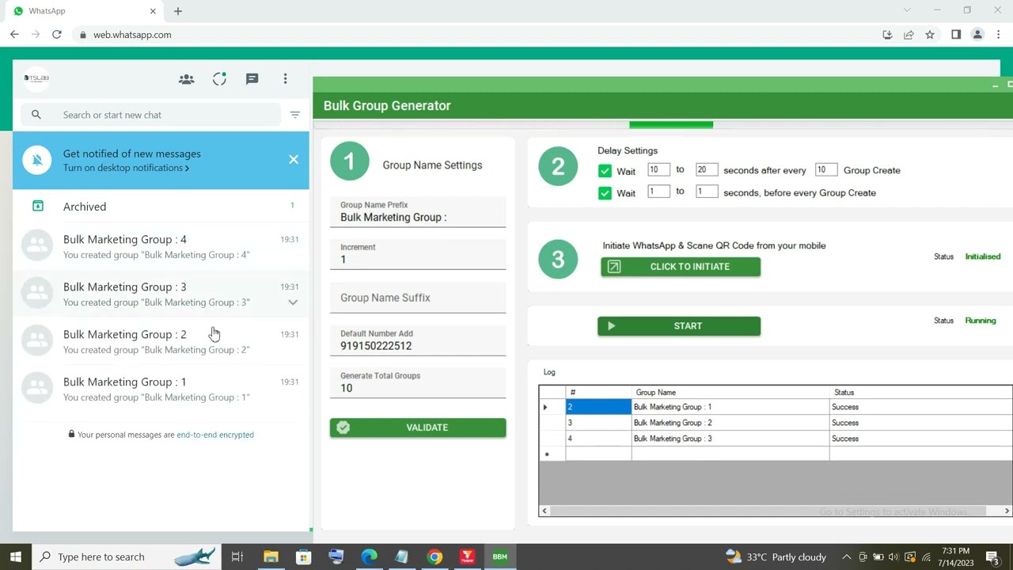Click the Archived box icon
1013x570 pixels.
click(x=37, y=206)
